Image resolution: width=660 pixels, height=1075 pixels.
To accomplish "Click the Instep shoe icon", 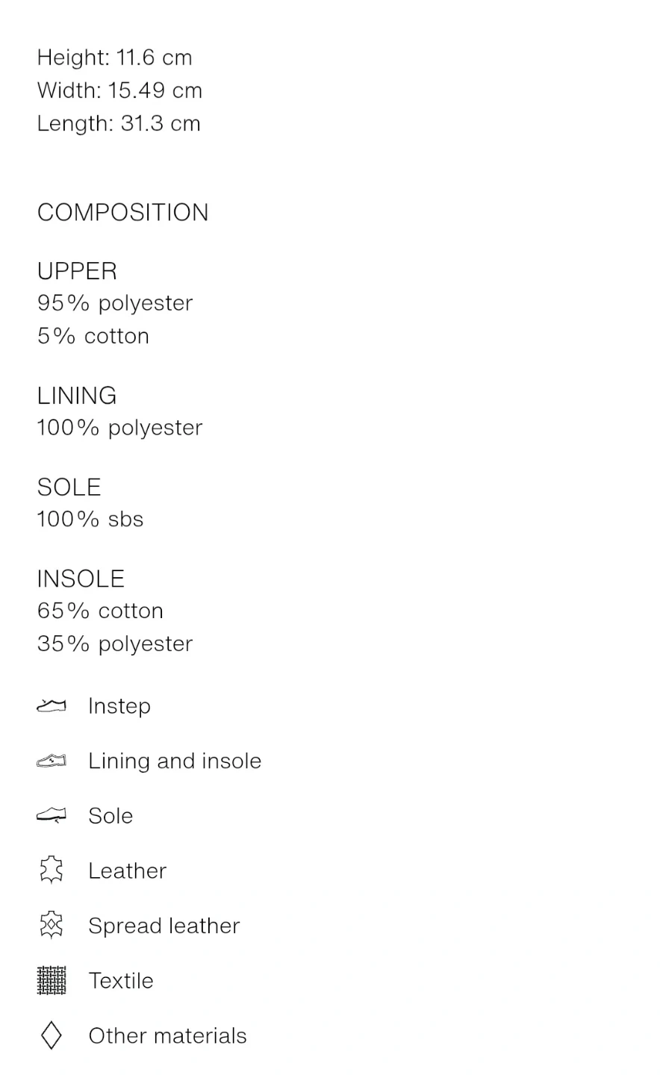I will 51,705.
